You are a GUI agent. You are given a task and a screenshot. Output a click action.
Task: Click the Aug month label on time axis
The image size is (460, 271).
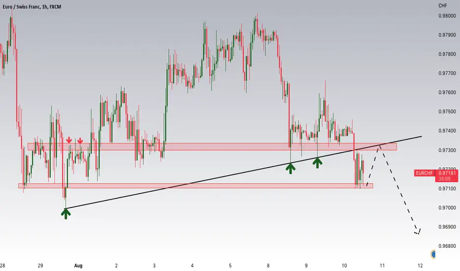pyautogui.click(x=78, y=266)
